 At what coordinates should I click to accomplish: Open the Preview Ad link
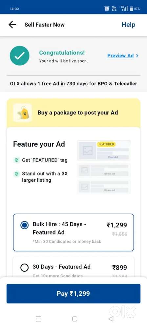120,55
